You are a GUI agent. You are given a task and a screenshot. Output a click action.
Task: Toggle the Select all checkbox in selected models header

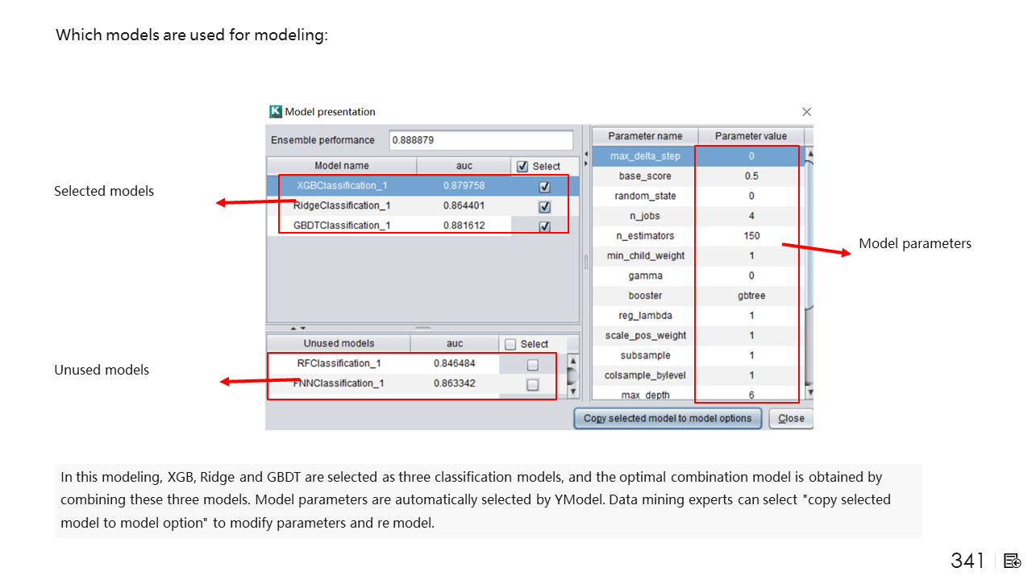tap(522, 166)
